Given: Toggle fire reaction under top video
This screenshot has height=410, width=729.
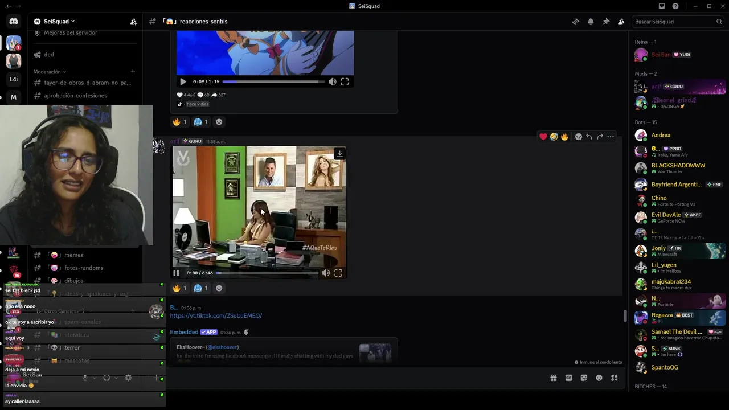Looking at the screenshot, I should [180, 122].
